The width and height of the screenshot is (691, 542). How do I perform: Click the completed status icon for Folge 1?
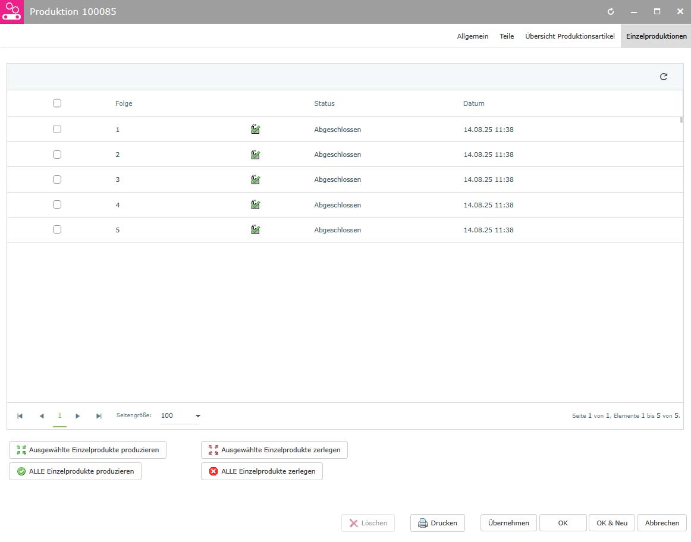[256, 129]
